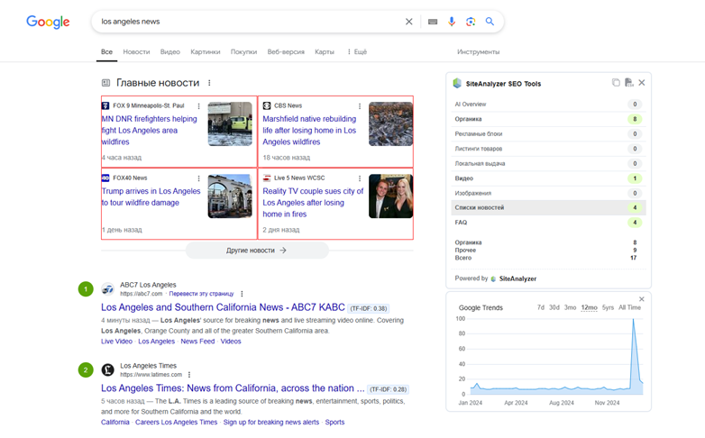The height and width of the screenshot is (438, 705).
Task: Open the 'Главные новости' section options menu
Action: click(x=209, y=83)
